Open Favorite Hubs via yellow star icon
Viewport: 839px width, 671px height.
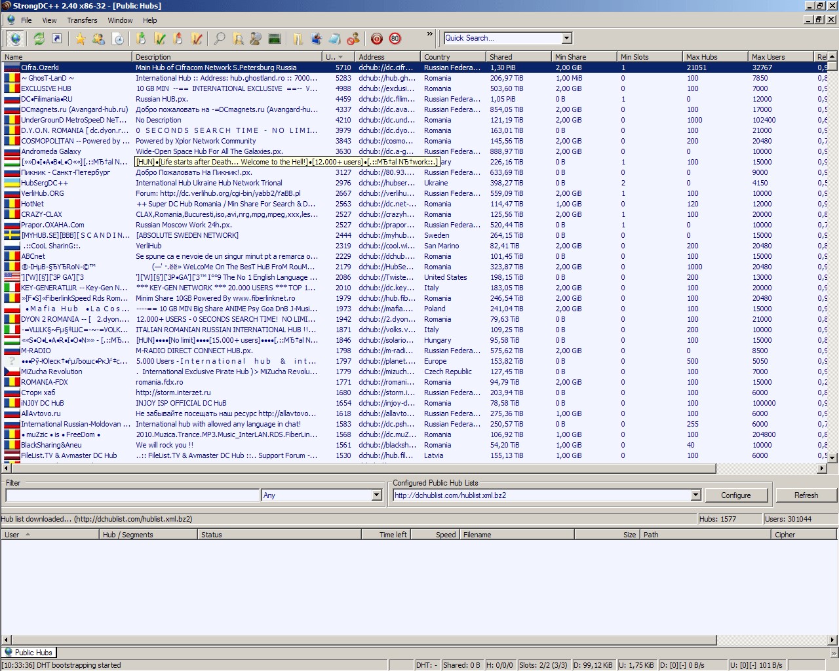[80, 39]
